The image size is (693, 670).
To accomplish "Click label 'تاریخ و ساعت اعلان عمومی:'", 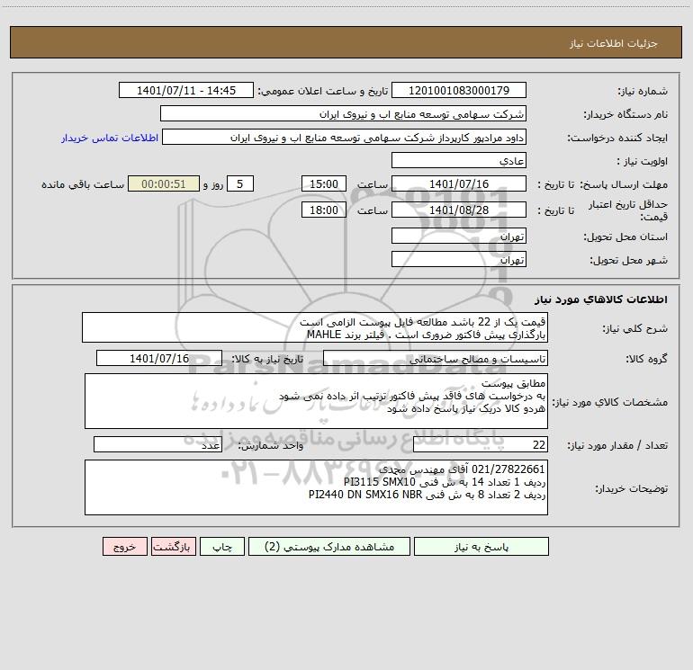I will coord(323,91).
